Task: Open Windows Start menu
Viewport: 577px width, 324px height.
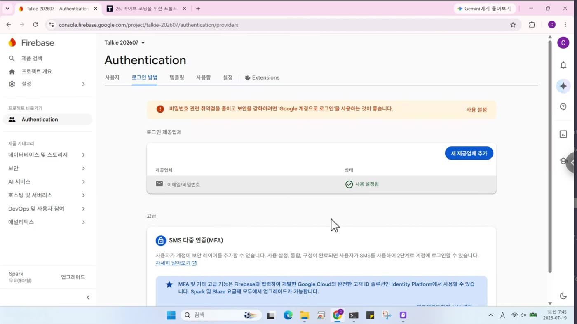Action: (171, 315)
